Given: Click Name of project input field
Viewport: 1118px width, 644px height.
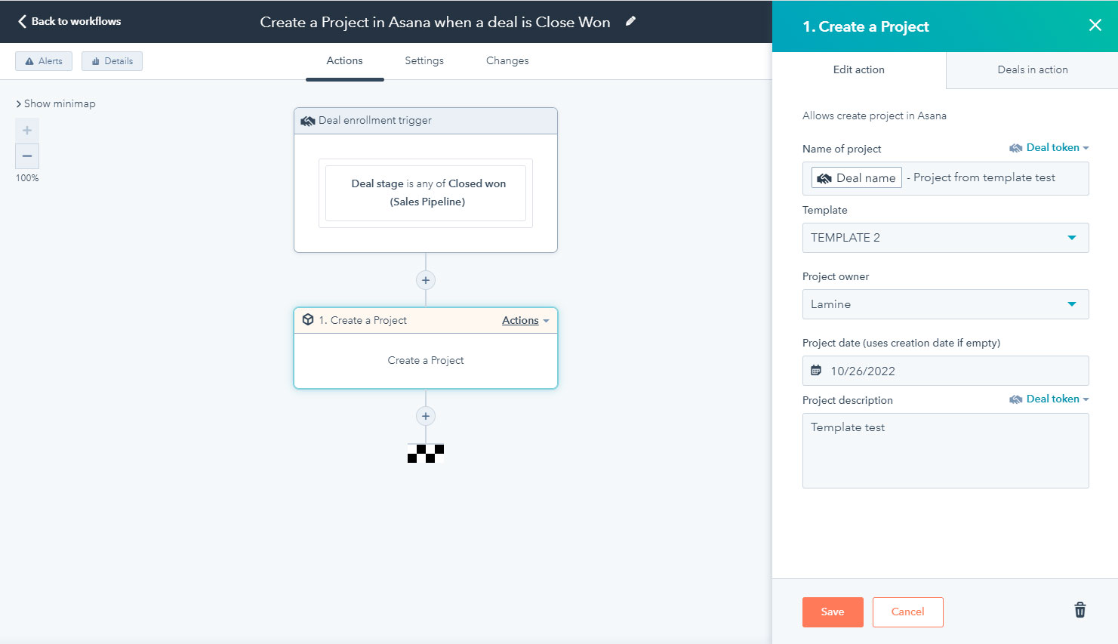Looking at the screenshot, I should [945, 178].
